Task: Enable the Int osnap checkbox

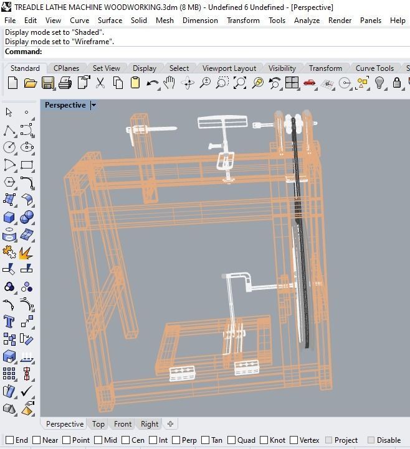Action: 153,440
